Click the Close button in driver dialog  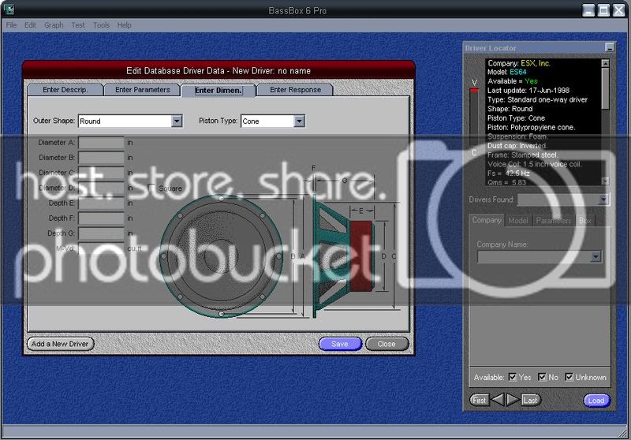386,344
